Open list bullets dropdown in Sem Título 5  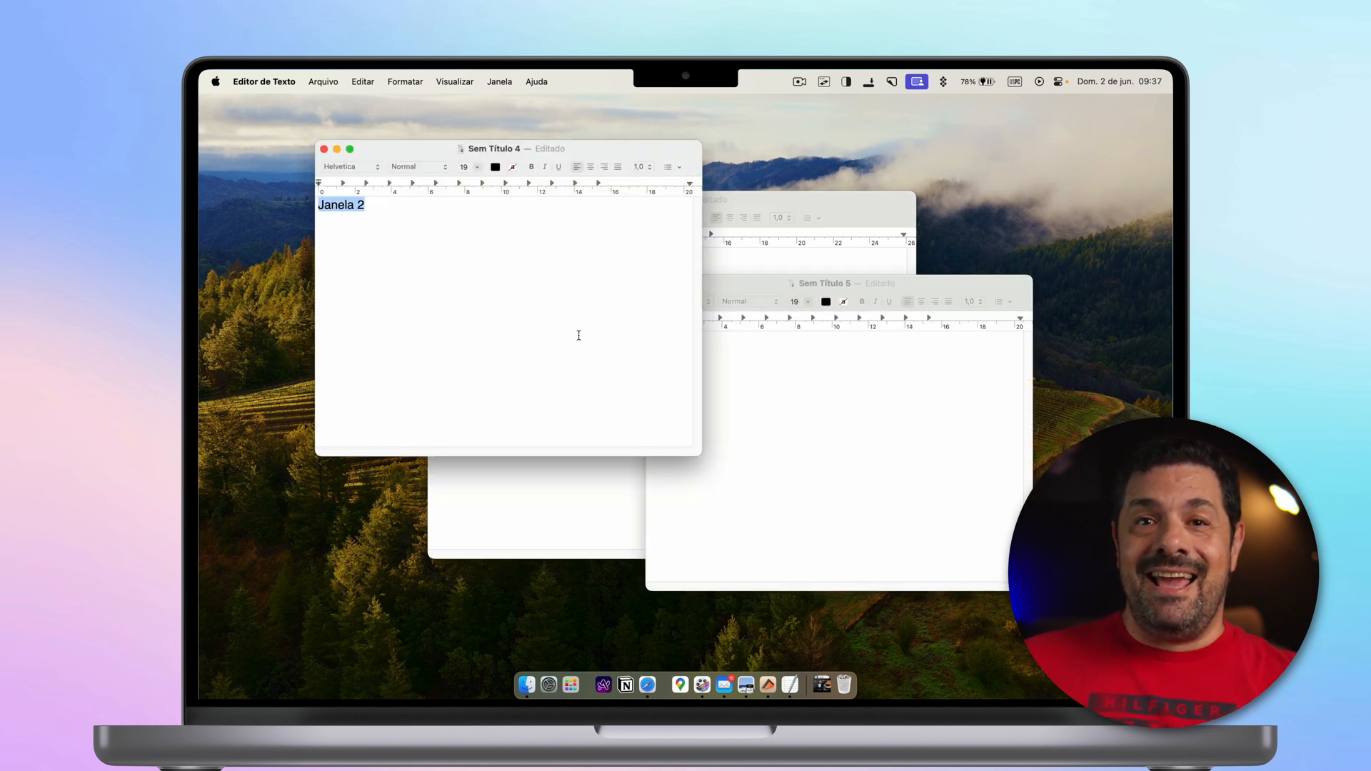pos(1003,302)
